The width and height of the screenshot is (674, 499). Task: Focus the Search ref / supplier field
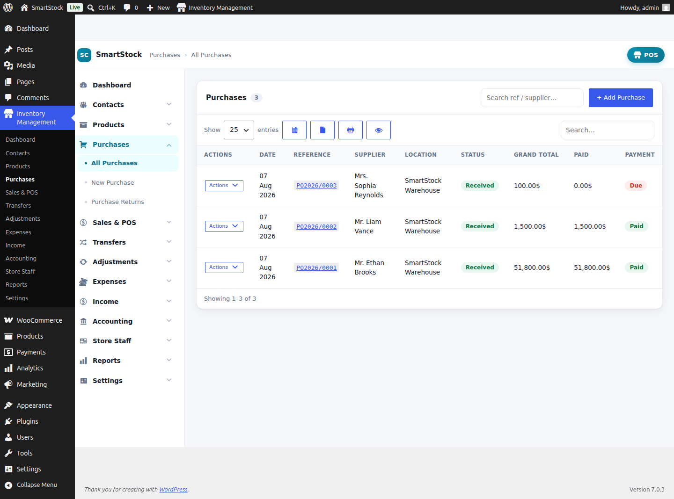coord(532,98)
